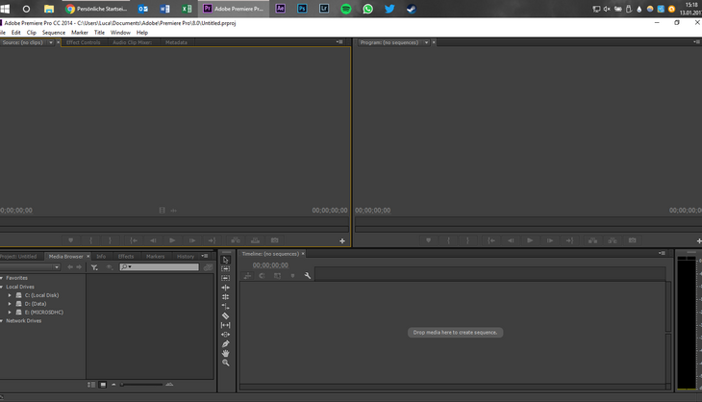
Task: Open the Timeline panel menu
Action: pyautogui.click(x=662, y=253)
